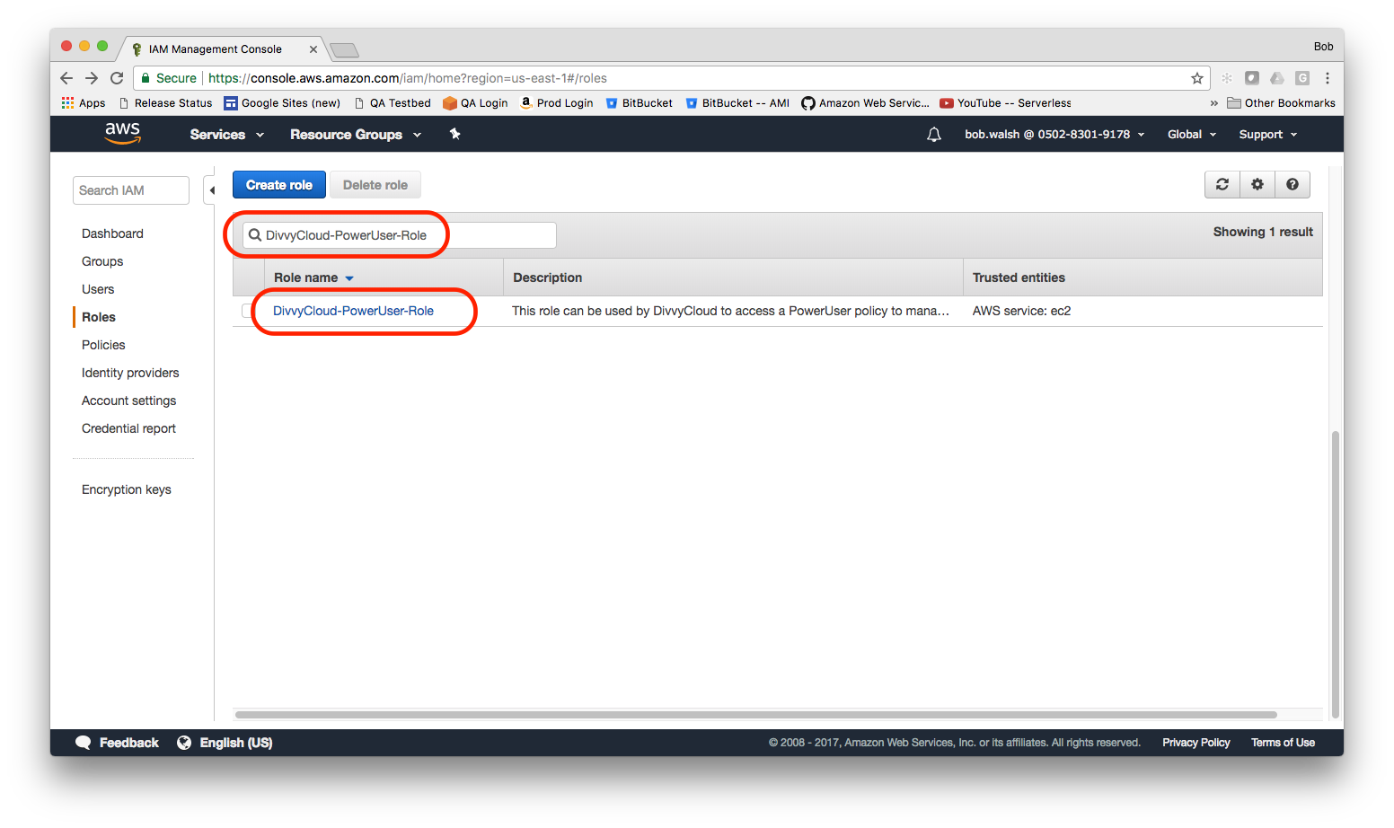Image resolution: width=1394 pixels, height=828 pixels.
Task: Open the BitBucket bookmark
Action: [639, 103]
